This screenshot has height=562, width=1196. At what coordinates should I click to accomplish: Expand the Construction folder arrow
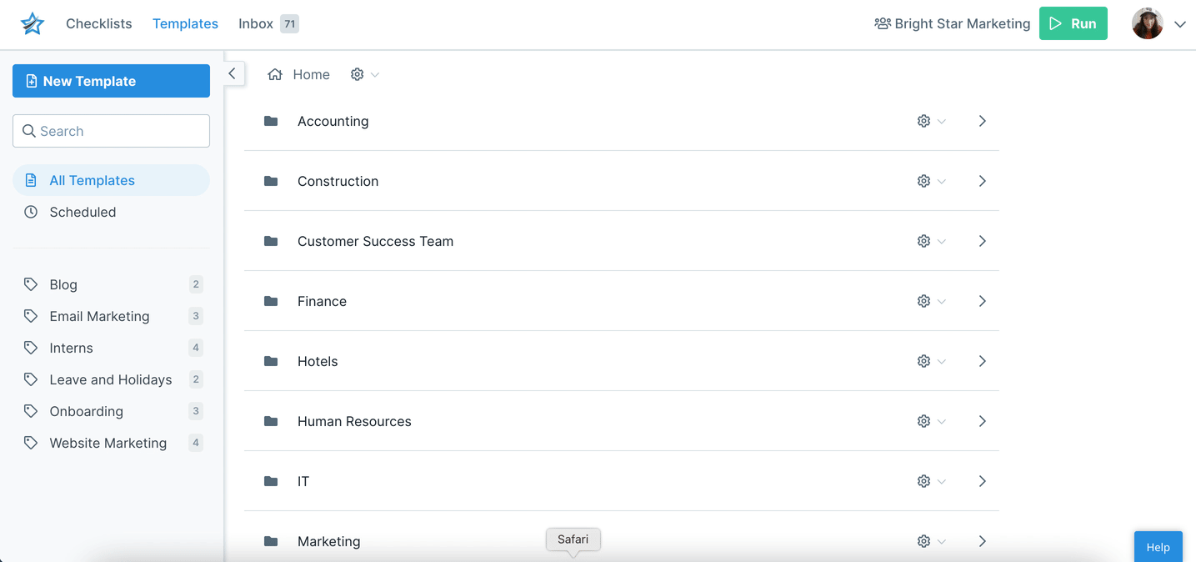983,181
